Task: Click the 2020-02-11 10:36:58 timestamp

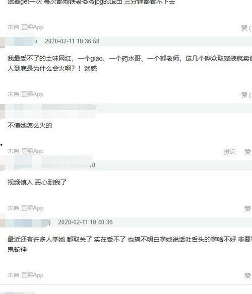Action: (72, 41)
